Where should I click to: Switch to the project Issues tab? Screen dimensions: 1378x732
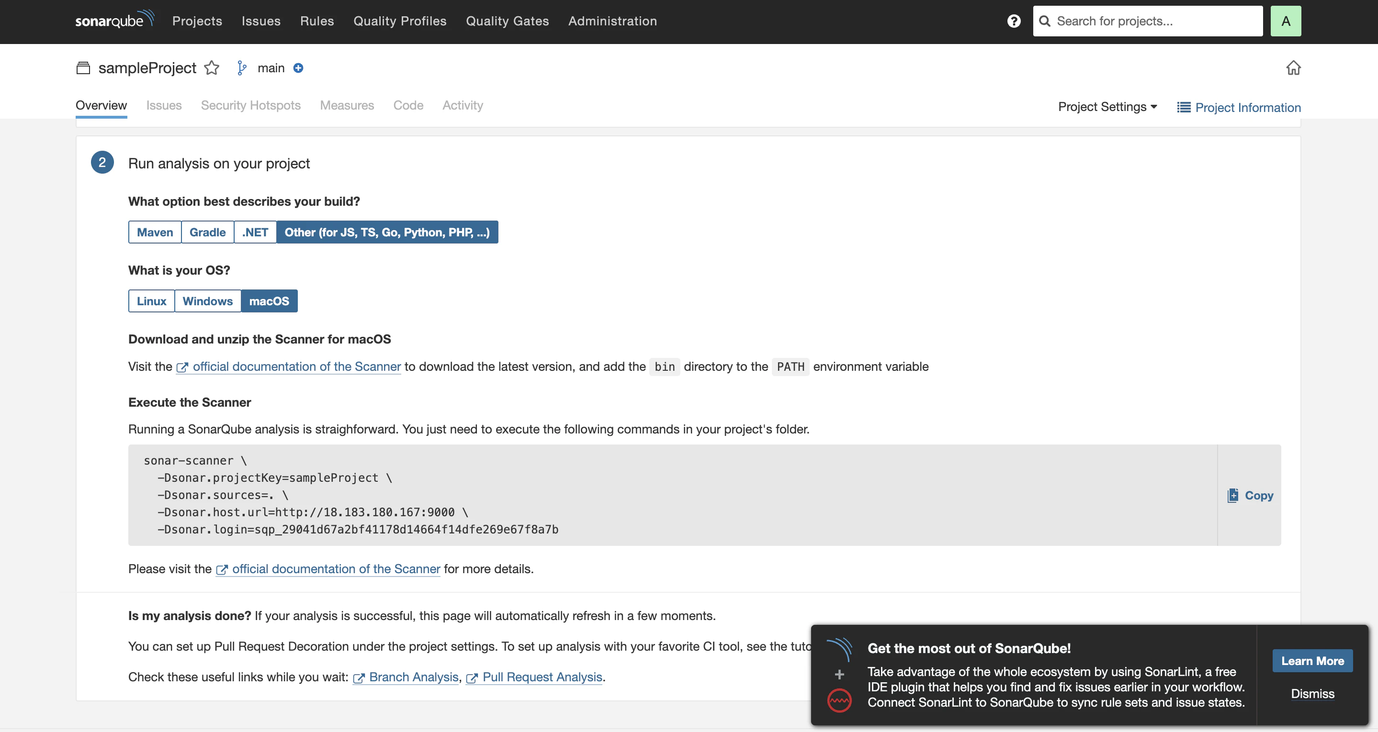164,105
